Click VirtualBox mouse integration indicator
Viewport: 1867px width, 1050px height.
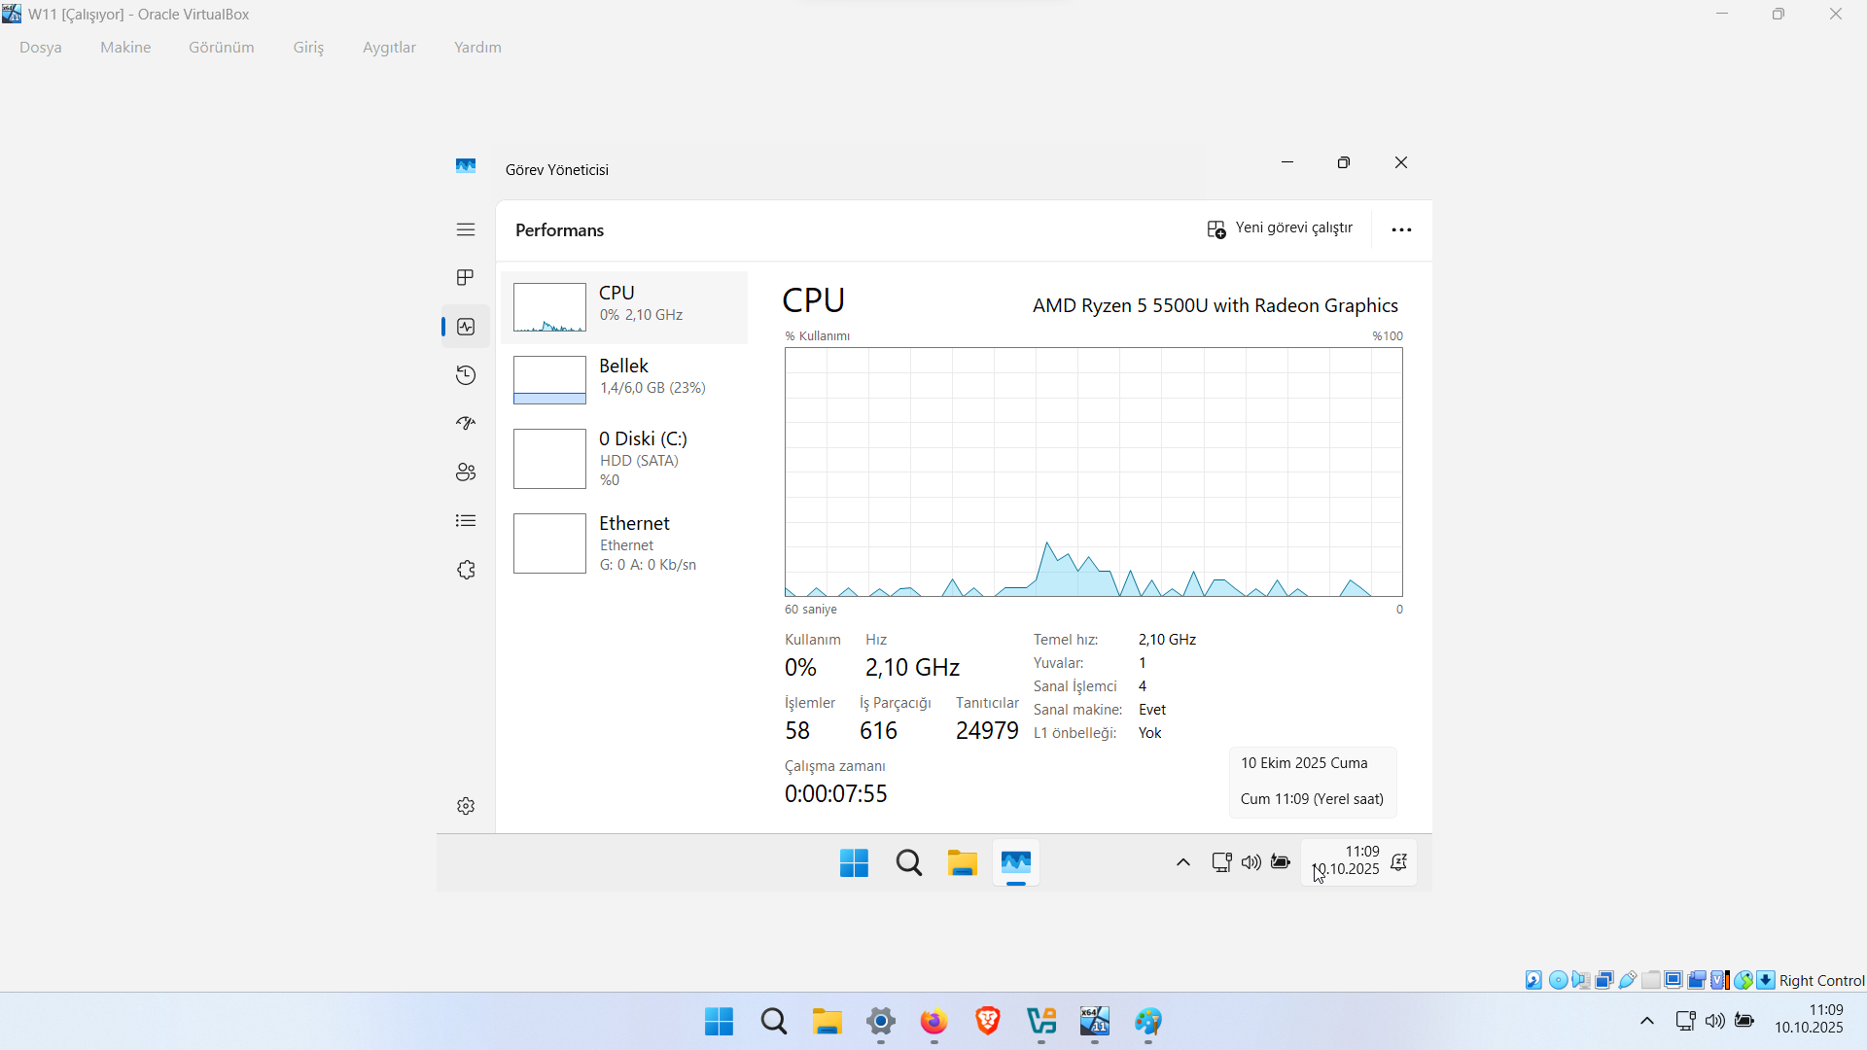[1744, 980]
